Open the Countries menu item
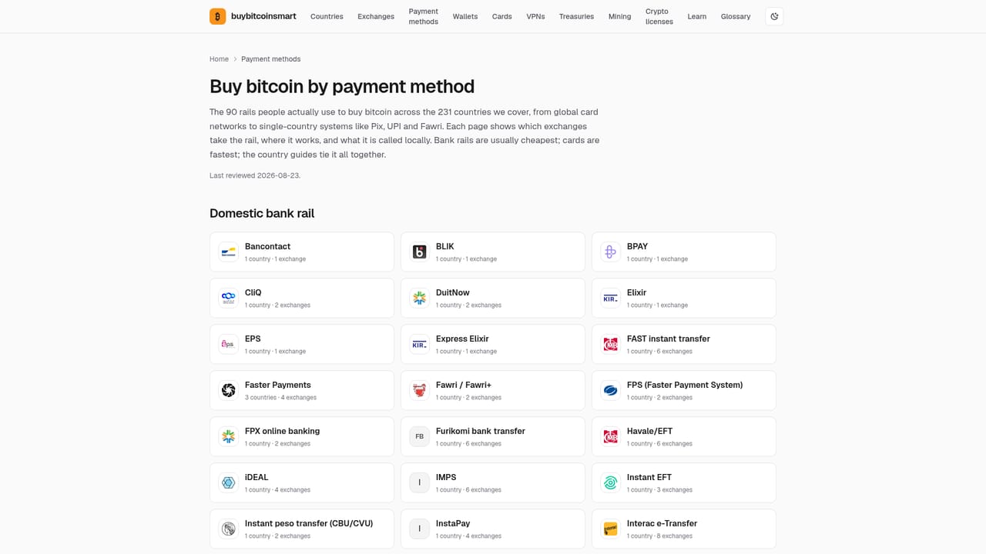Screen dimensions: 986x554 (x=327, y=16)
